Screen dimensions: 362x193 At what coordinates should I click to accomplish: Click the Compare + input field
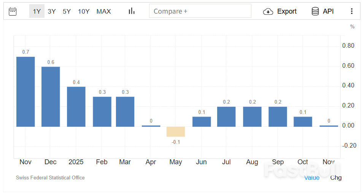point(200,11)
